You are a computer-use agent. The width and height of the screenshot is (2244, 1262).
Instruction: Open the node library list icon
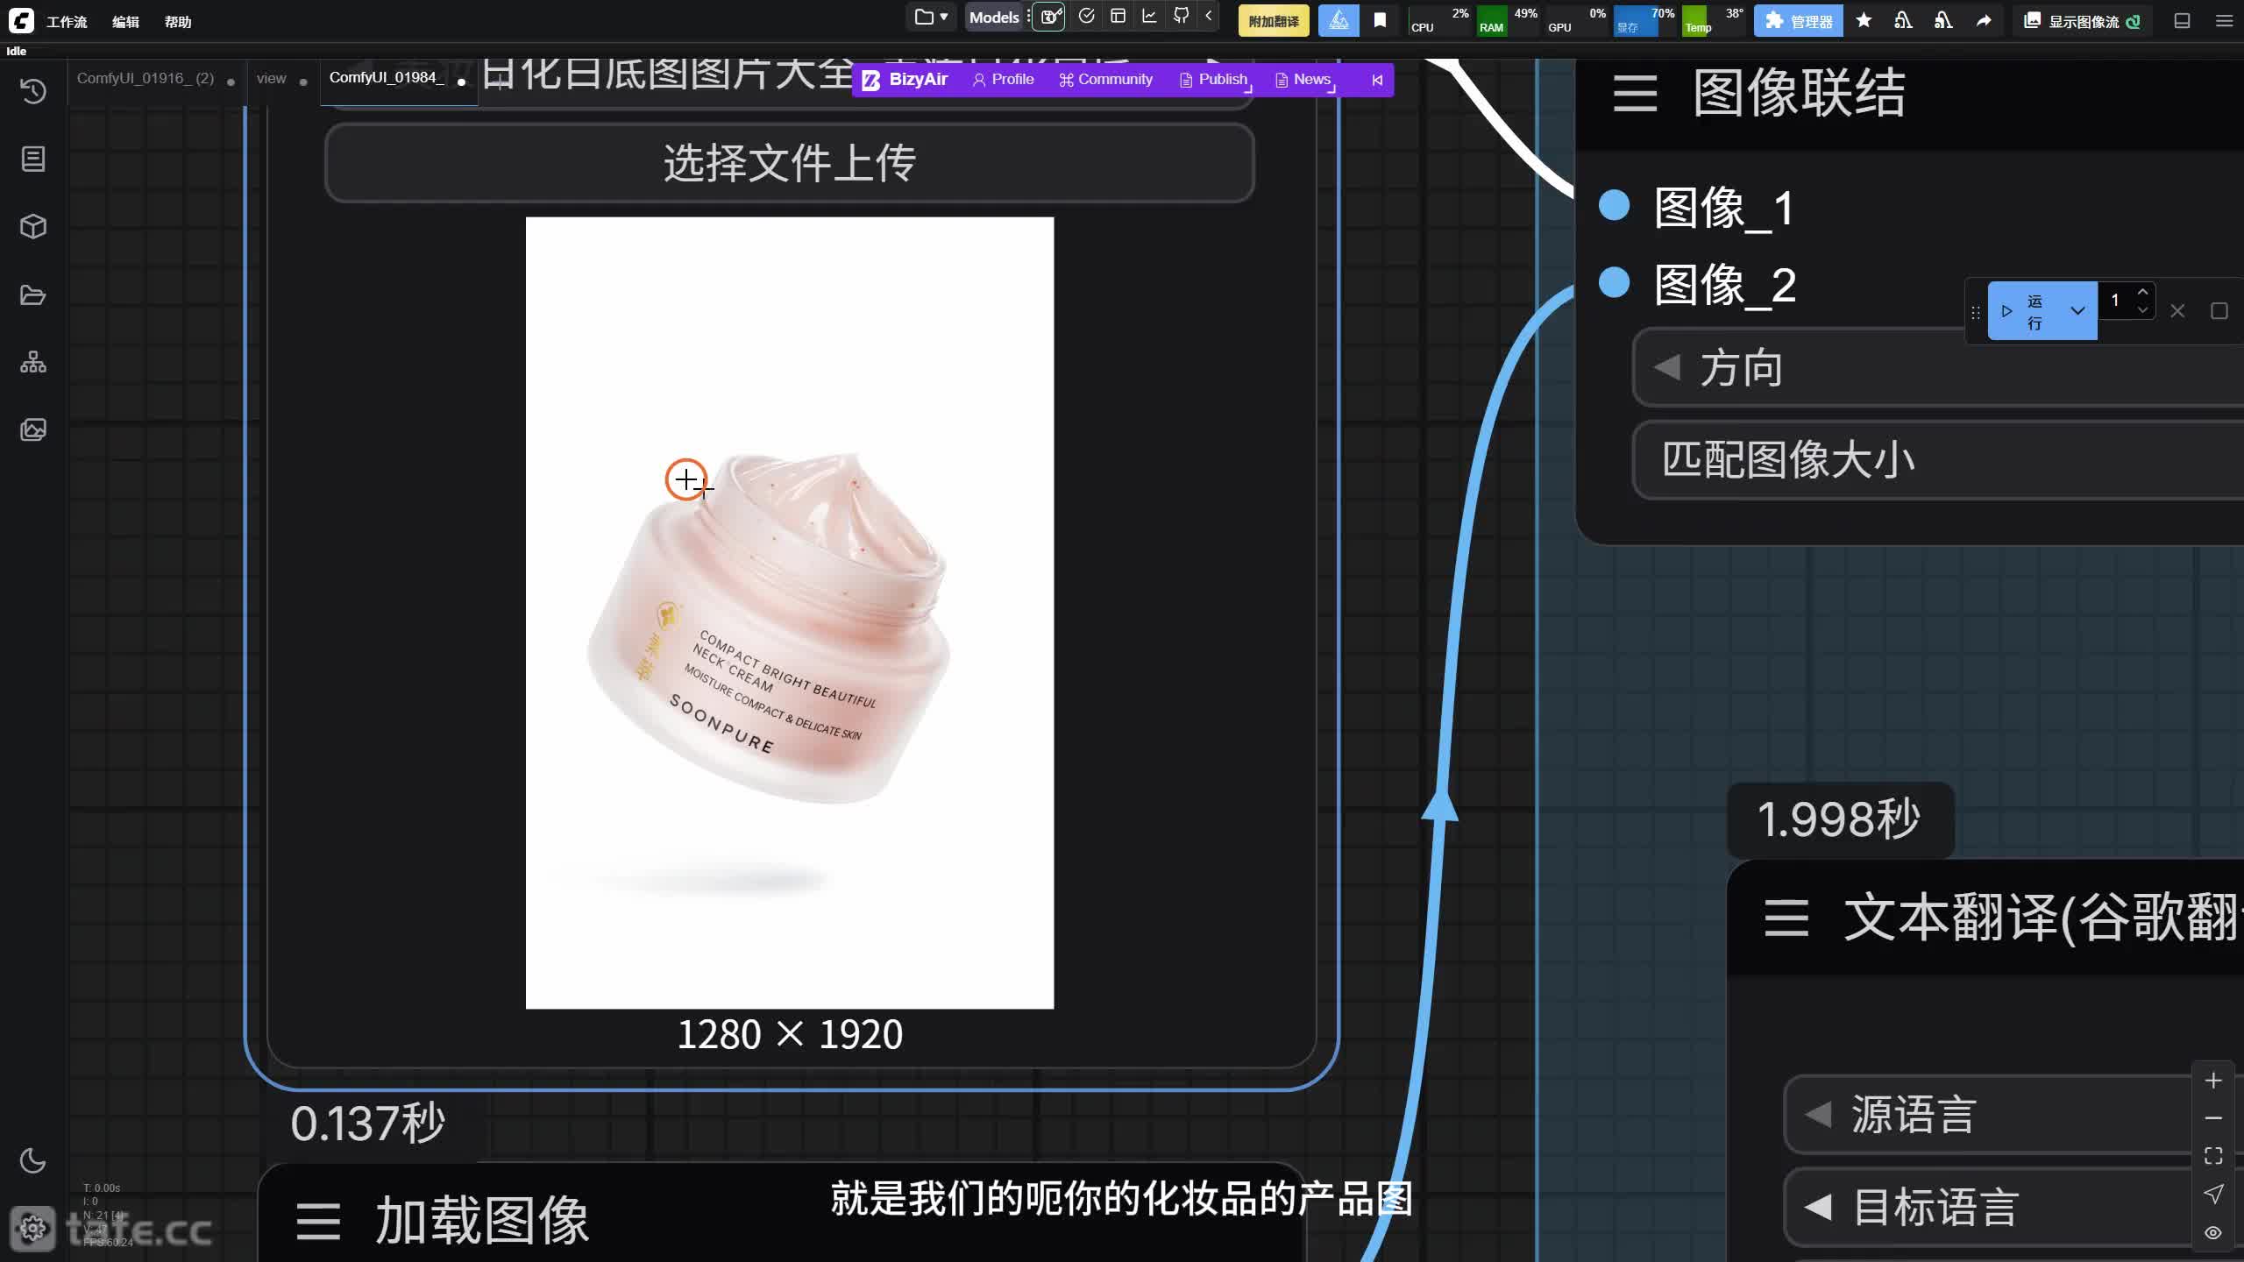(x=33, y=159)
